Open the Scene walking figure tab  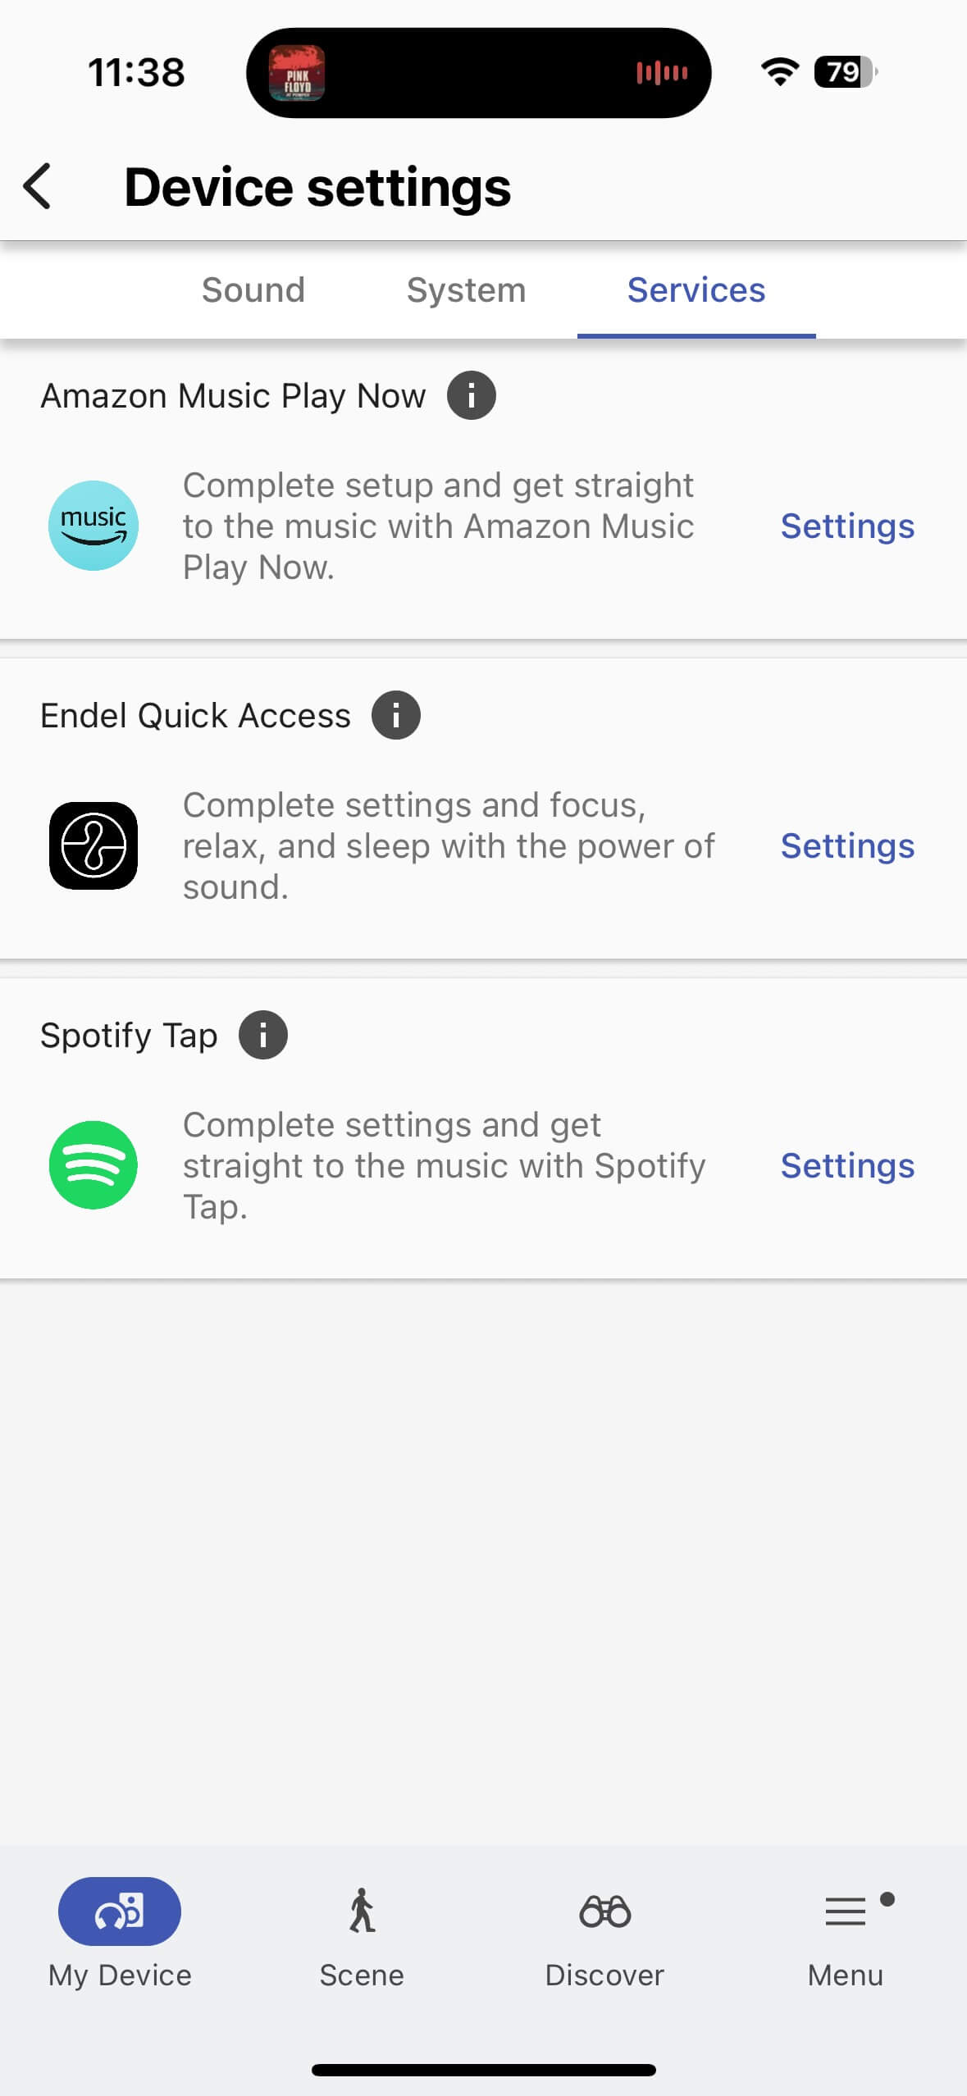pos(362,1912)
